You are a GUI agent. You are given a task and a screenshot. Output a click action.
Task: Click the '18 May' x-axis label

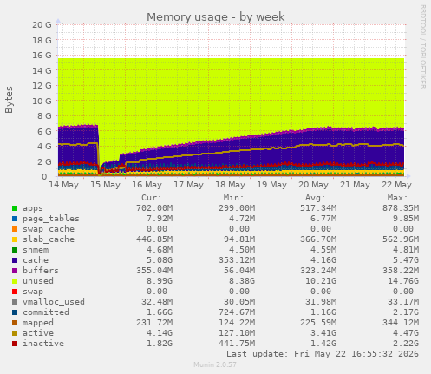point(230,185)
